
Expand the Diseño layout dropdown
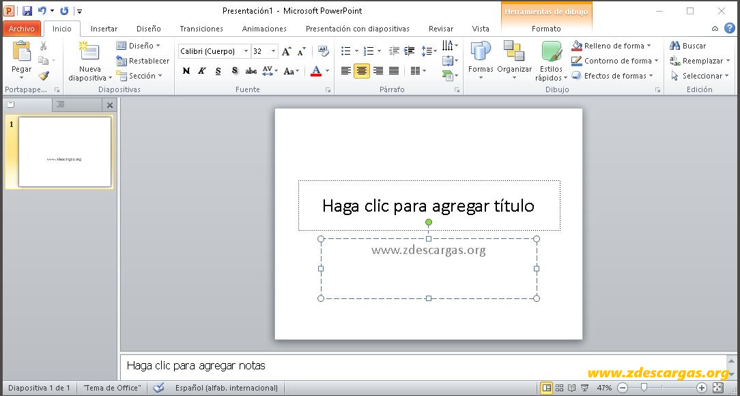click(158, 46)
